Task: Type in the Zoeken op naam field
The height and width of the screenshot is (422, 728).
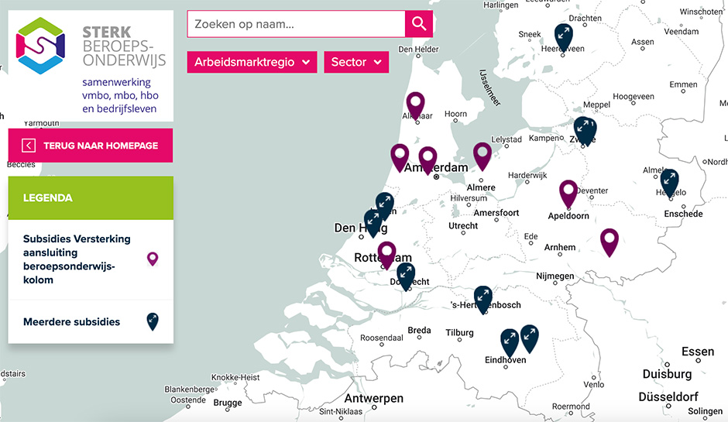Action: click(296, 24)
